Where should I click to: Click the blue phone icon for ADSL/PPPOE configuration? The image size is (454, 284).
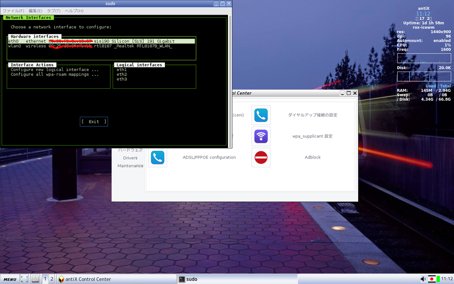point(157,158)
